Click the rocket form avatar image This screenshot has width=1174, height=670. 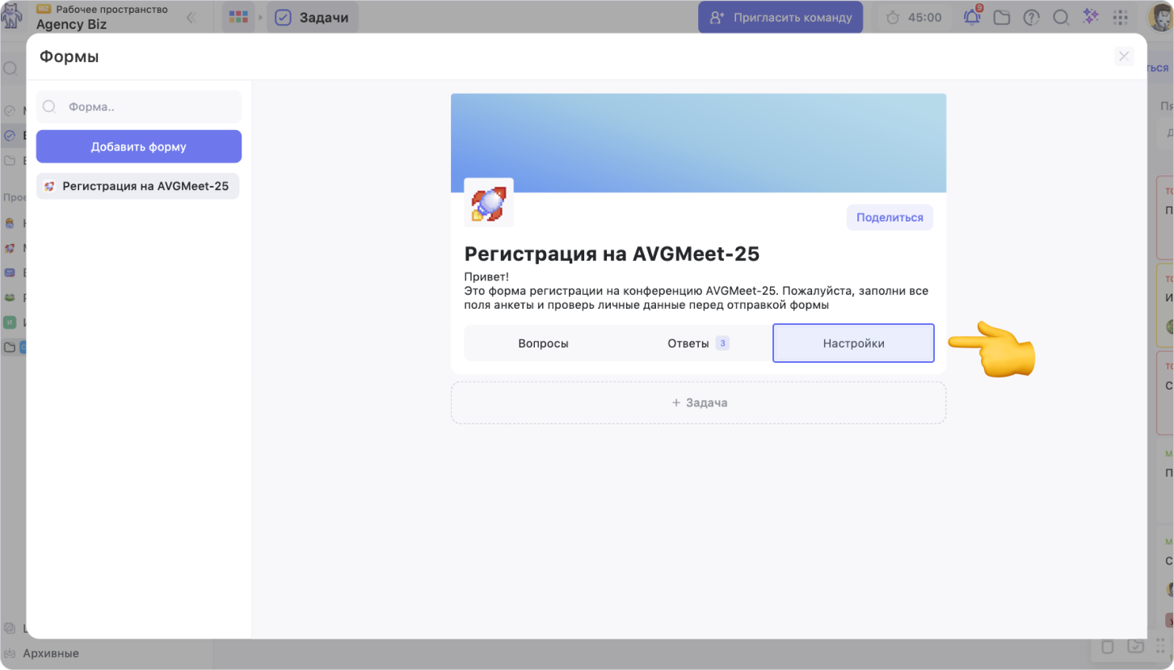coord(489,203)
